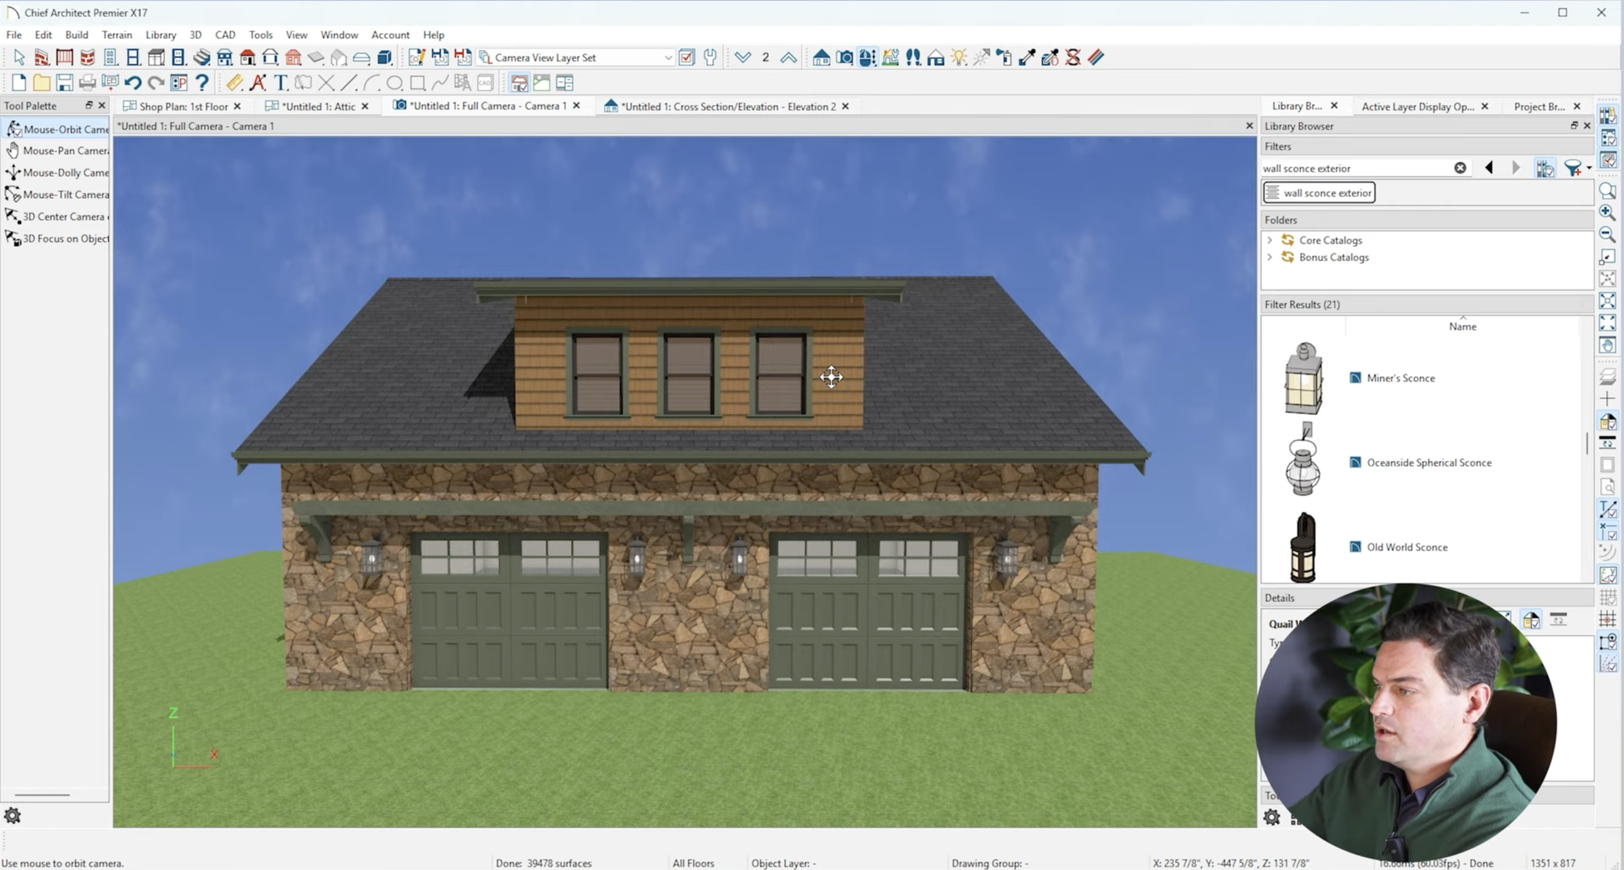The image size is (1624, 870).
Task: Select the Tape Measure tool icon
Action: 235,83
